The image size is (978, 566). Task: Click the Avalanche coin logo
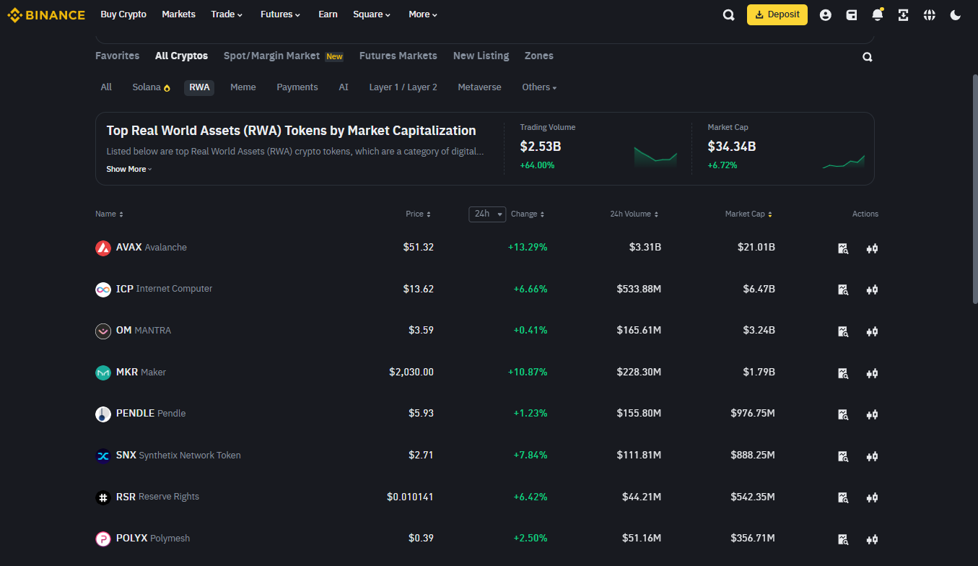pyautogui.click(x=103, y=248)
